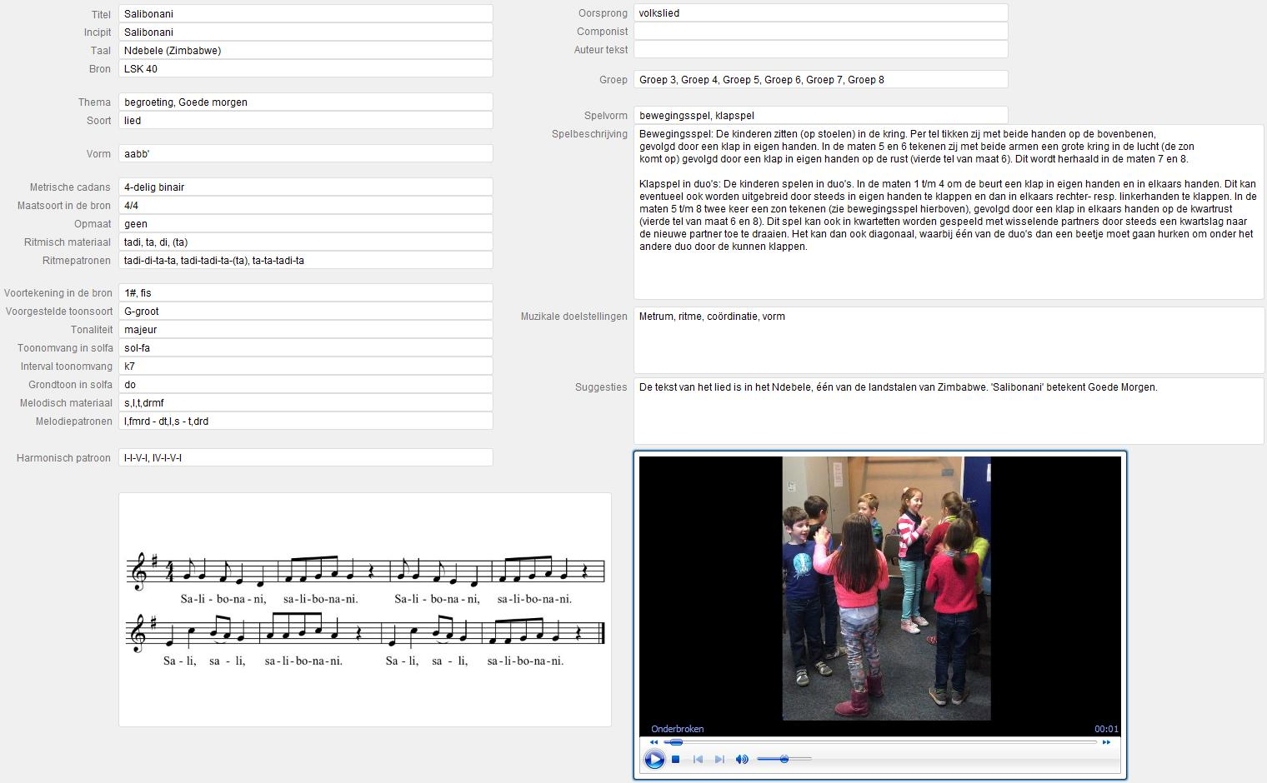Click the video frame of children clapping
The height and width of the screenshot is (783, 1267).
(886, 588)
